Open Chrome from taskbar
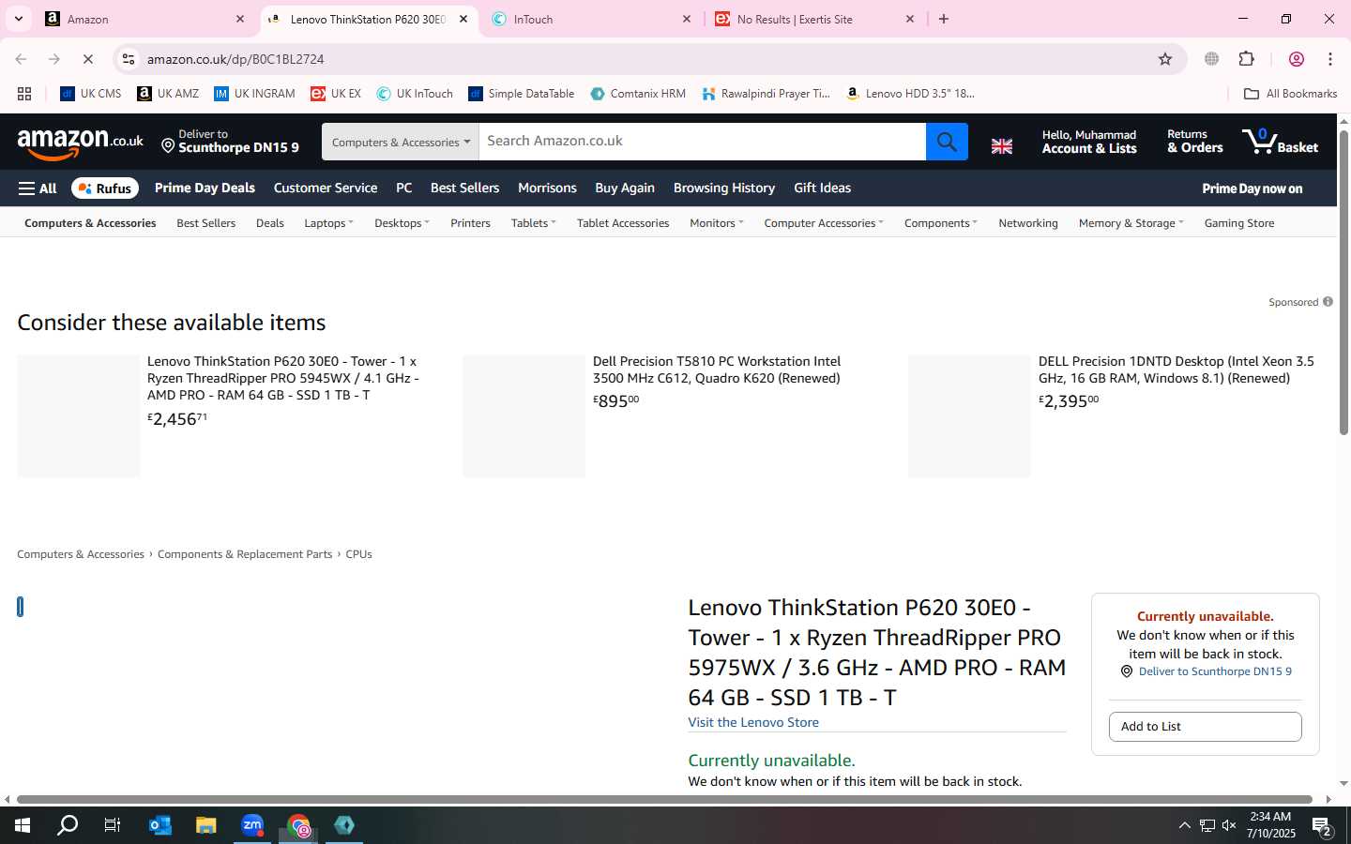Viewport: 1351px width, 844px height. (298, 825)
